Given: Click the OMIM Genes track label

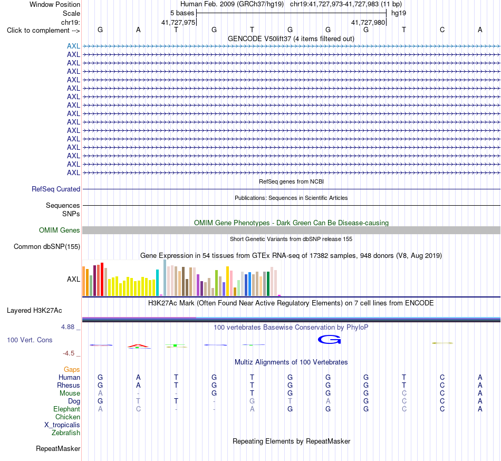Looking at the screenshot, I should pyautogui.click(x=60, y=230).
